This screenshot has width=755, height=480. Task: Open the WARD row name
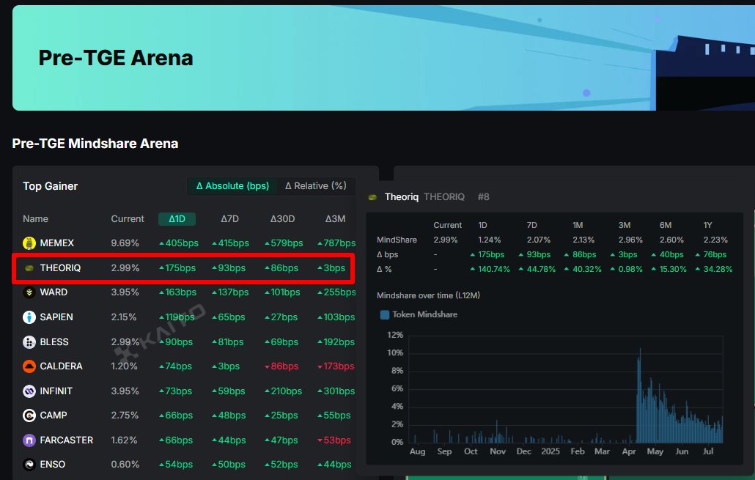point(54,292)
